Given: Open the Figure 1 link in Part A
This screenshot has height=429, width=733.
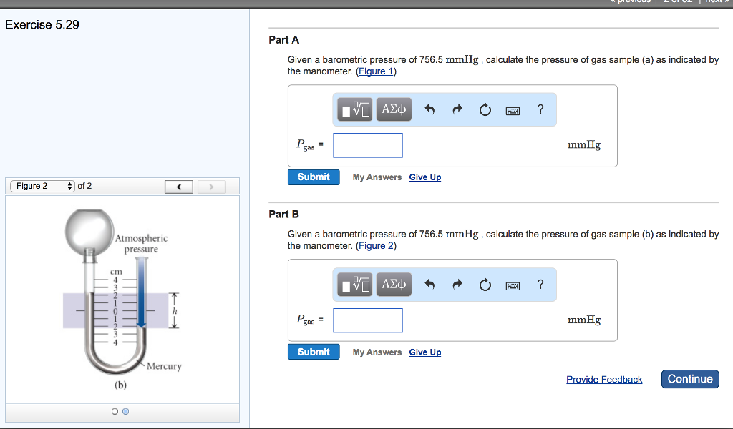Looking at the screenshot, I should (376, 71).
